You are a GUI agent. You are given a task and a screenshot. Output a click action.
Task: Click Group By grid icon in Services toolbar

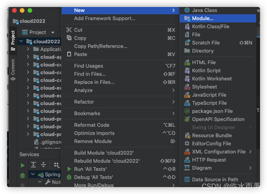pos(57,165)
